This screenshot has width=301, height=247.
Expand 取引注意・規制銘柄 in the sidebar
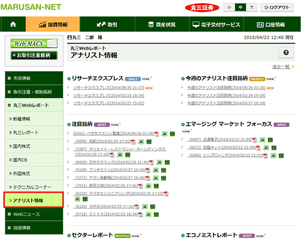[34, 92]
